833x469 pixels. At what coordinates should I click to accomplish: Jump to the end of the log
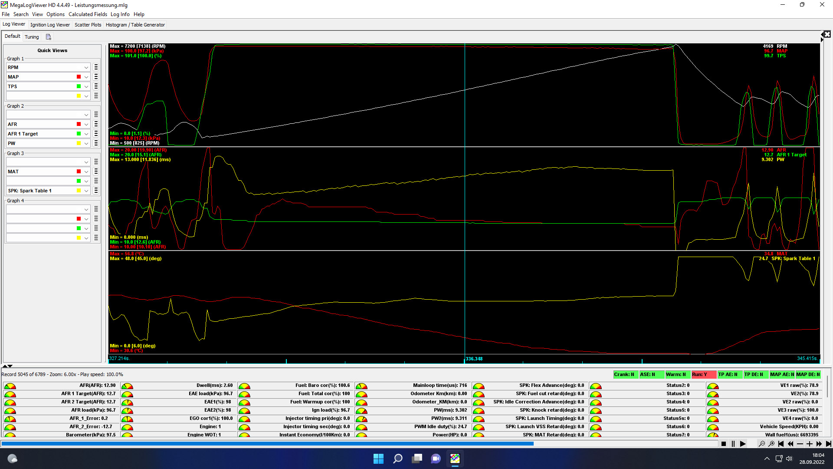pyautogui.click(x=828, y=444)
